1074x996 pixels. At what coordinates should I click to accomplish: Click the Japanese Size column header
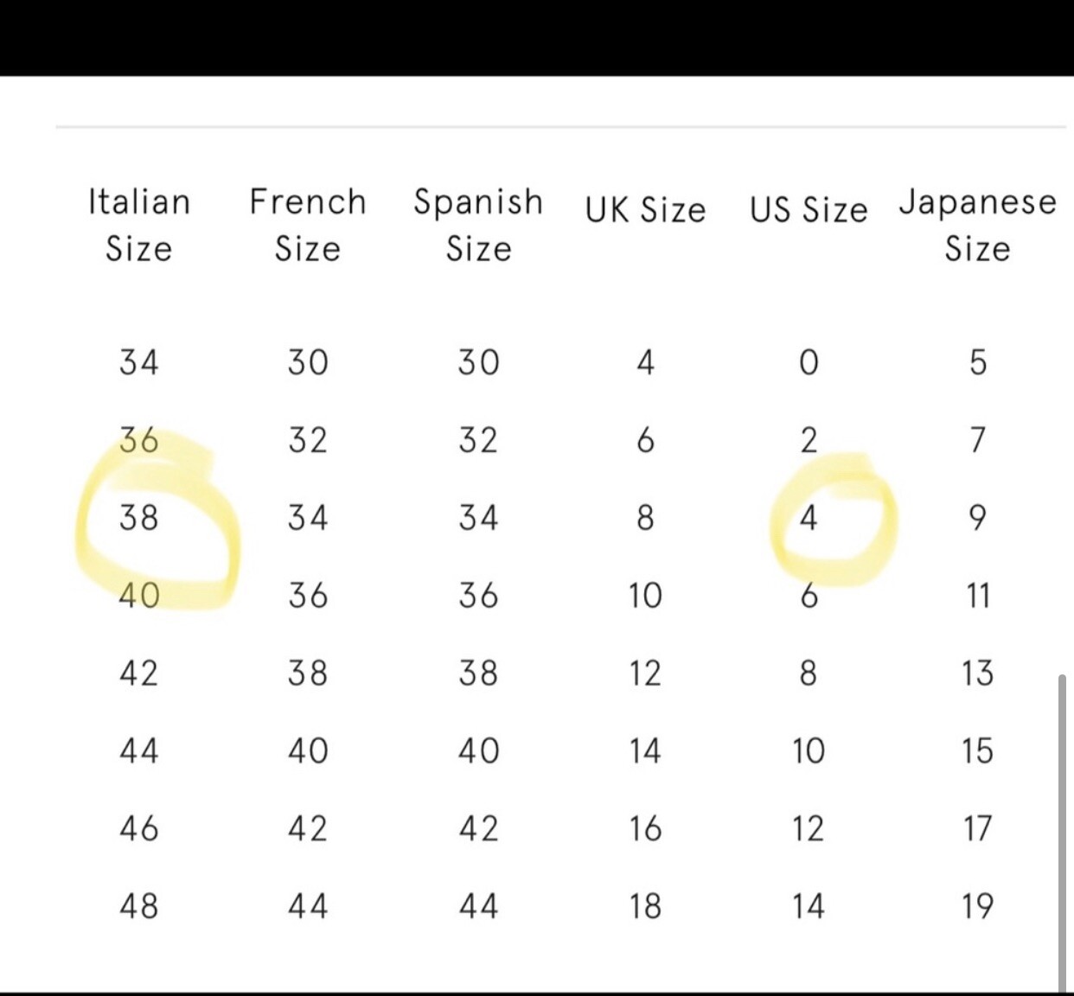pyautogui.click(x=977, y=225)
